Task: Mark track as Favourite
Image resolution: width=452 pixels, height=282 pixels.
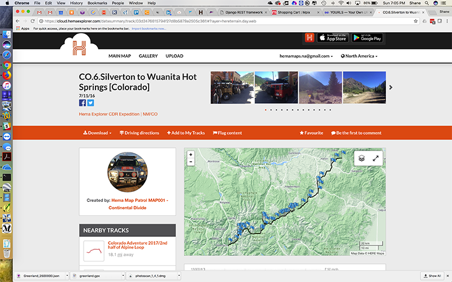Action: [x=311, y=133]
